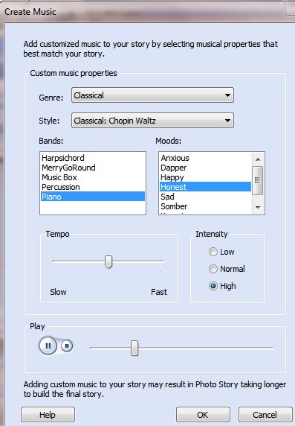Click the Cancel button
This screenshot has height=426, width=295.
(x=265, y=415)
